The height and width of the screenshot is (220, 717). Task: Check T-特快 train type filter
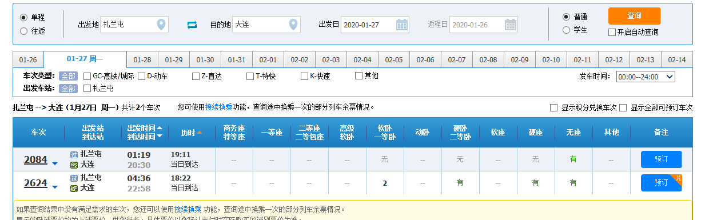click(x=250, y=76)
